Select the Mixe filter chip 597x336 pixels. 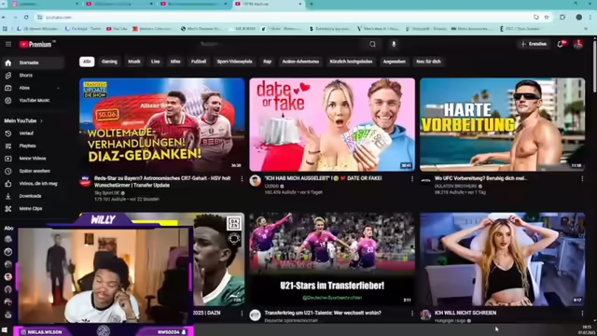(x=175, y=62)
